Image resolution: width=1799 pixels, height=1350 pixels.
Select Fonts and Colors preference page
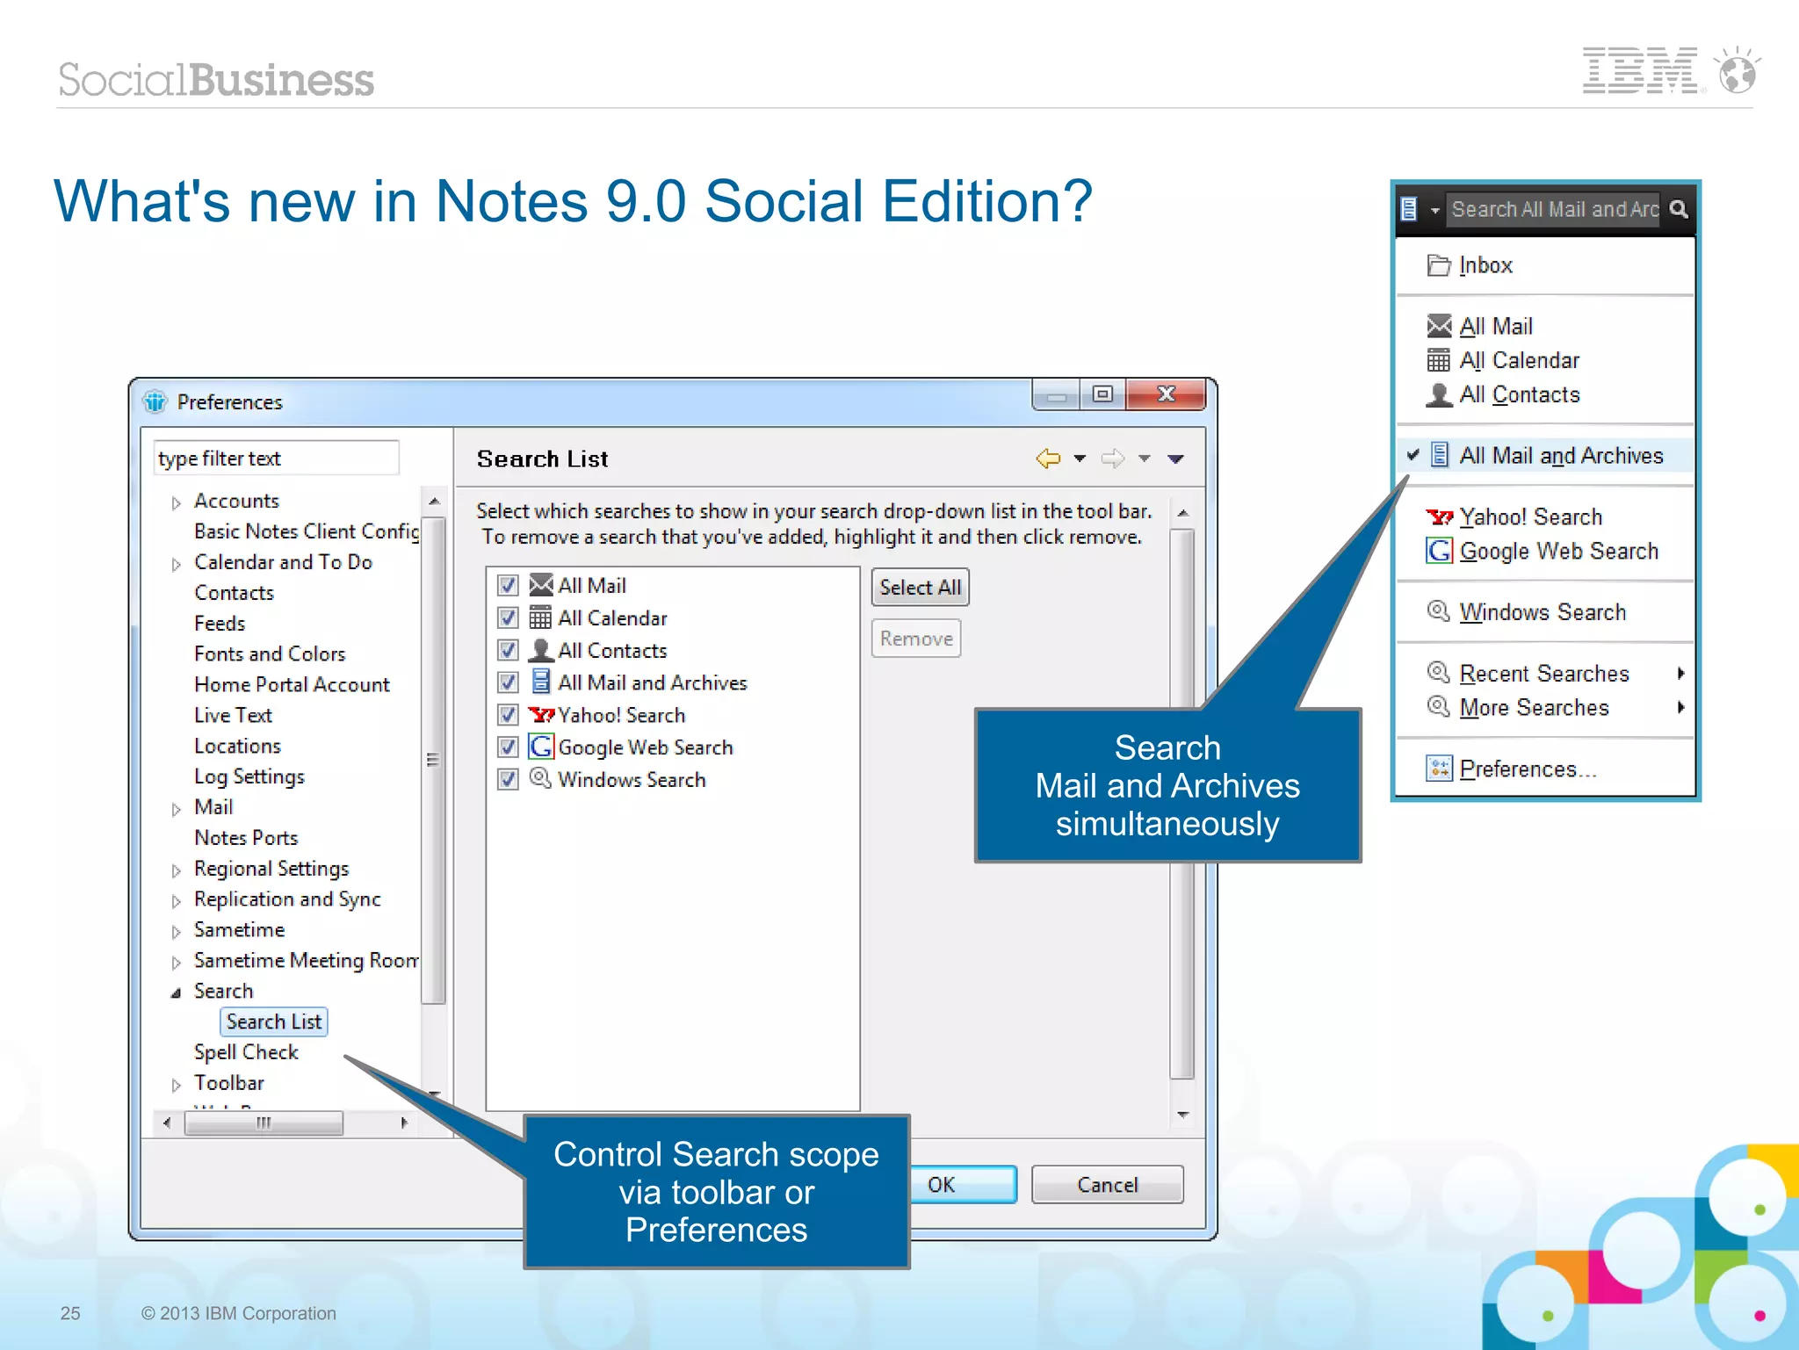[270, 653]
